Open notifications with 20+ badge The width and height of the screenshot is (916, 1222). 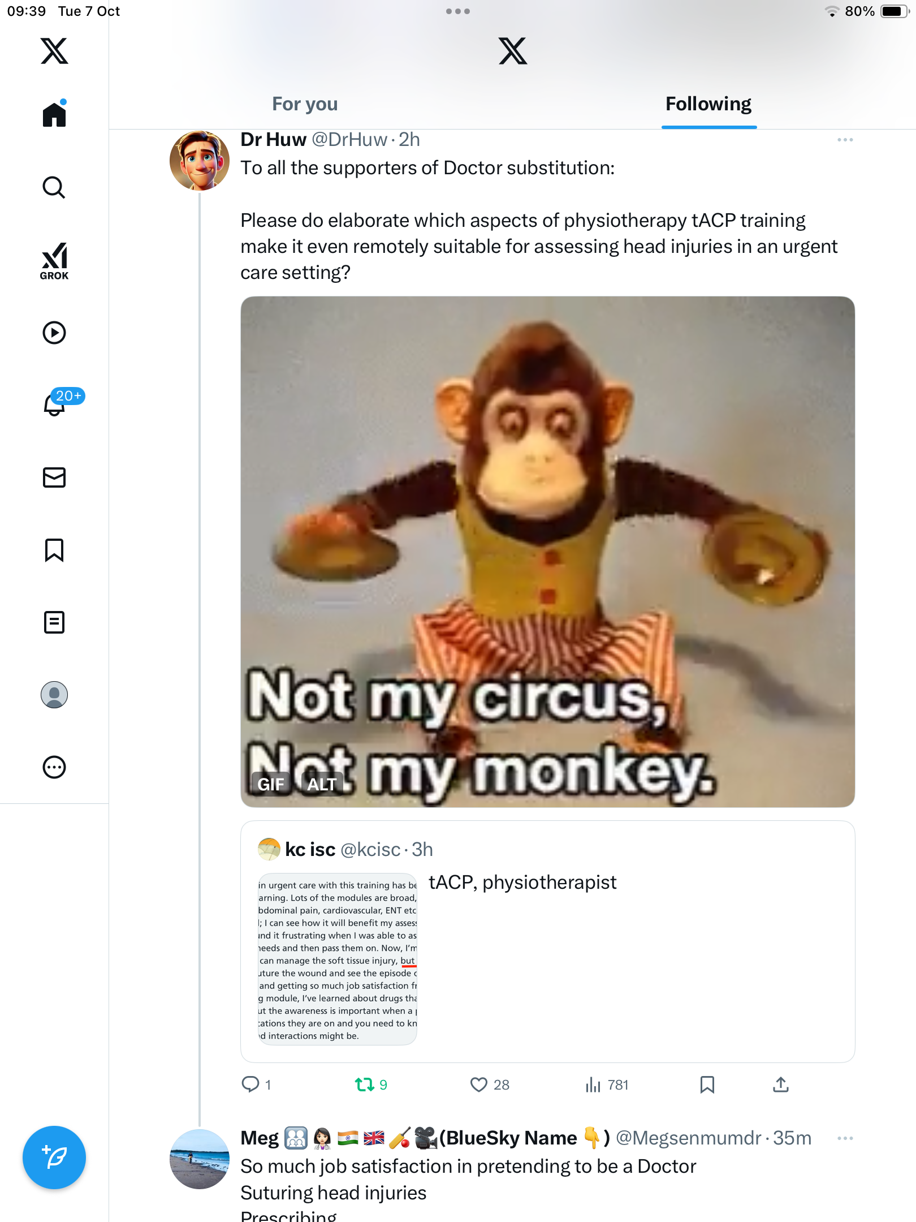55,405
